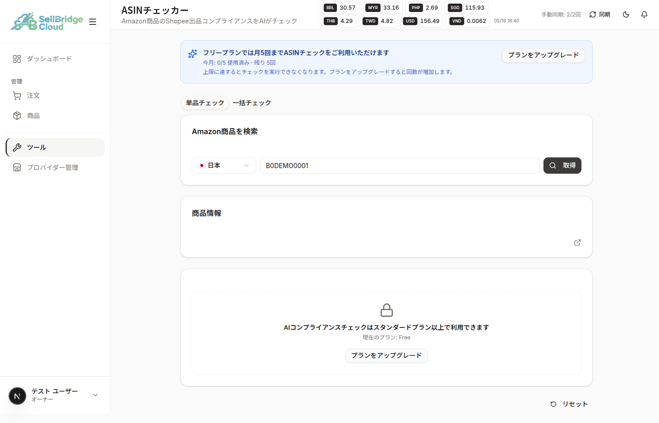Click the TWD 4.82 rate badge
The height and width of the screenshot is (423, 659).
click(378, 21)
